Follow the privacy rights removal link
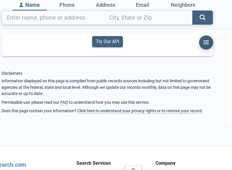Screen dimensions: 232x170 click(140, 111)
